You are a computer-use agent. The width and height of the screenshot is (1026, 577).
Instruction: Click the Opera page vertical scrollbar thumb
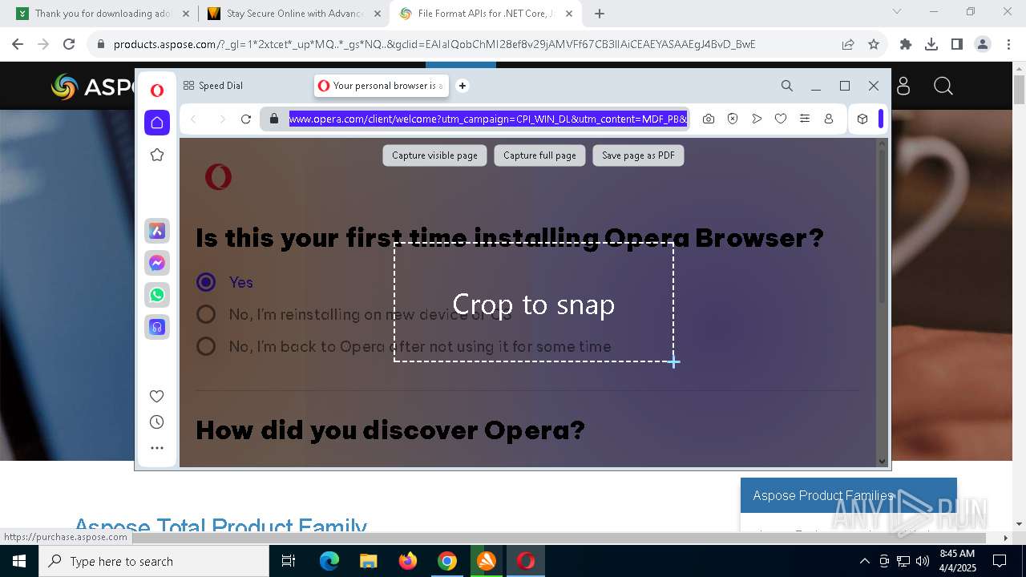coord(883,226)
